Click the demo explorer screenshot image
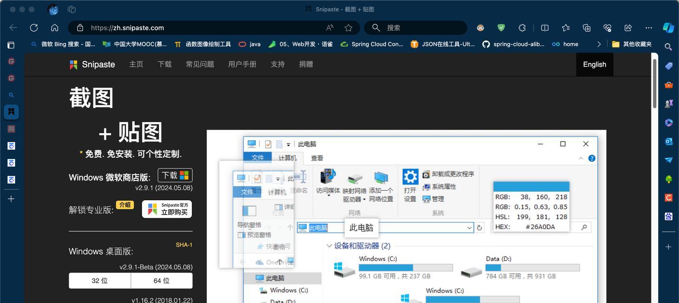Image resolution: width=679 pixels, height=303 pixels. [x=407, y=216]
